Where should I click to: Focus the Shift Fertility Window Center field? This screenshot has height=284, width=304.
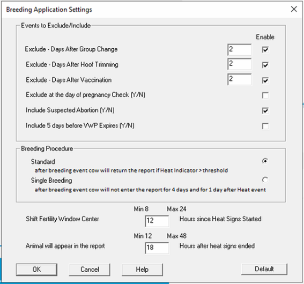pos(157,221)
